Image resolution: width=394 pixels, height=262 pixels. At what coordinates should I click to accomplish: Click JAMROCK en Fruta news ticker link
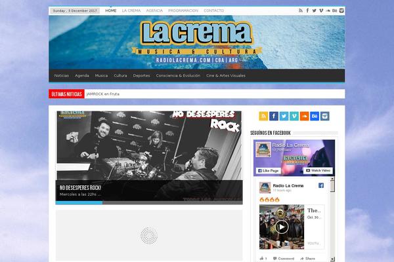103,94
